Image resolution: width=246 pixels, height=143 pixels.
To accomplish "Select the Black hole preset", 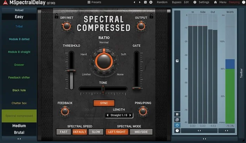I will click(x=19, y=90).
